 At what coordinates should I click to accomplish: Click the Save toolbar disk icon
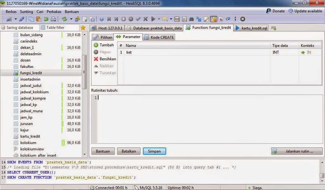click(x=177, y=19)
